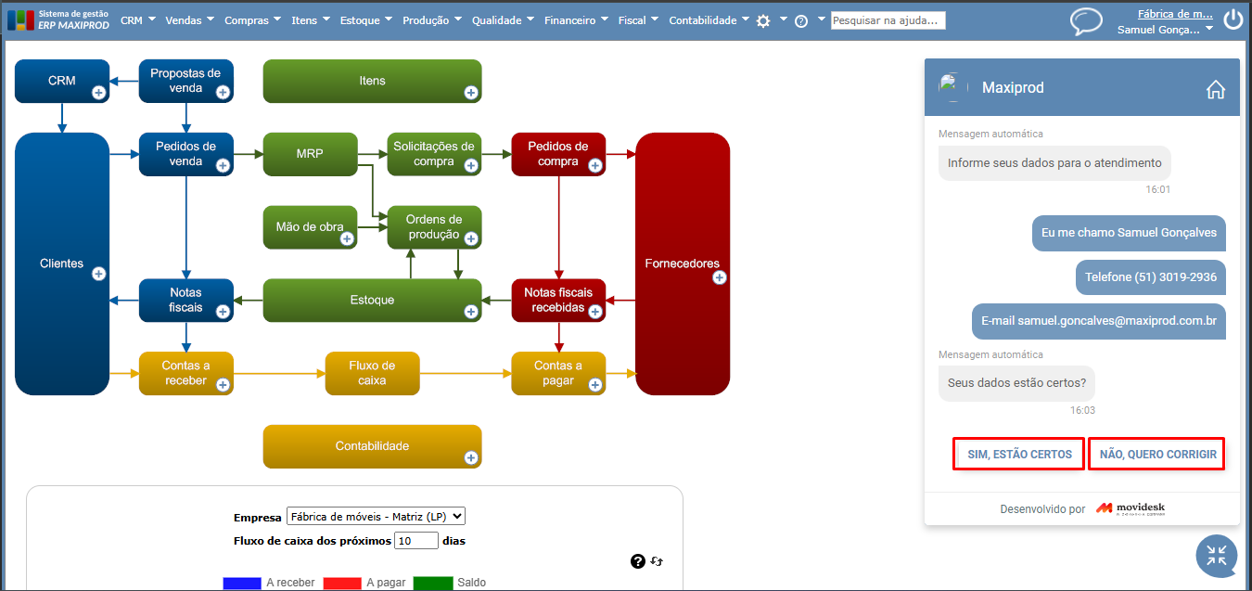
Task: Click the power logout icon
Action: [x=1233, y=19]
